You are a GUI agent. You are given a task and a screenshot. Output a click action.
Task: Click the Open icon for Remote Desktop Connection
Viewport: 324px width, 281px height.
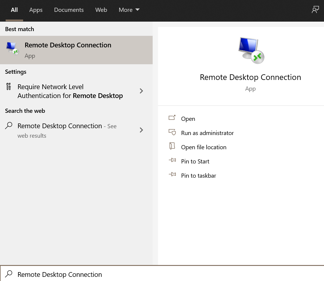click(172, 118)
